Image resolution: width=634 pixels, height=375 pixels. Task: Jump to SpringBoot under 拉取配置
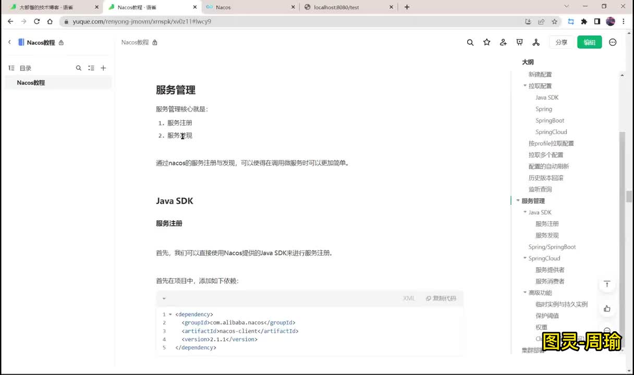[550, 120]
